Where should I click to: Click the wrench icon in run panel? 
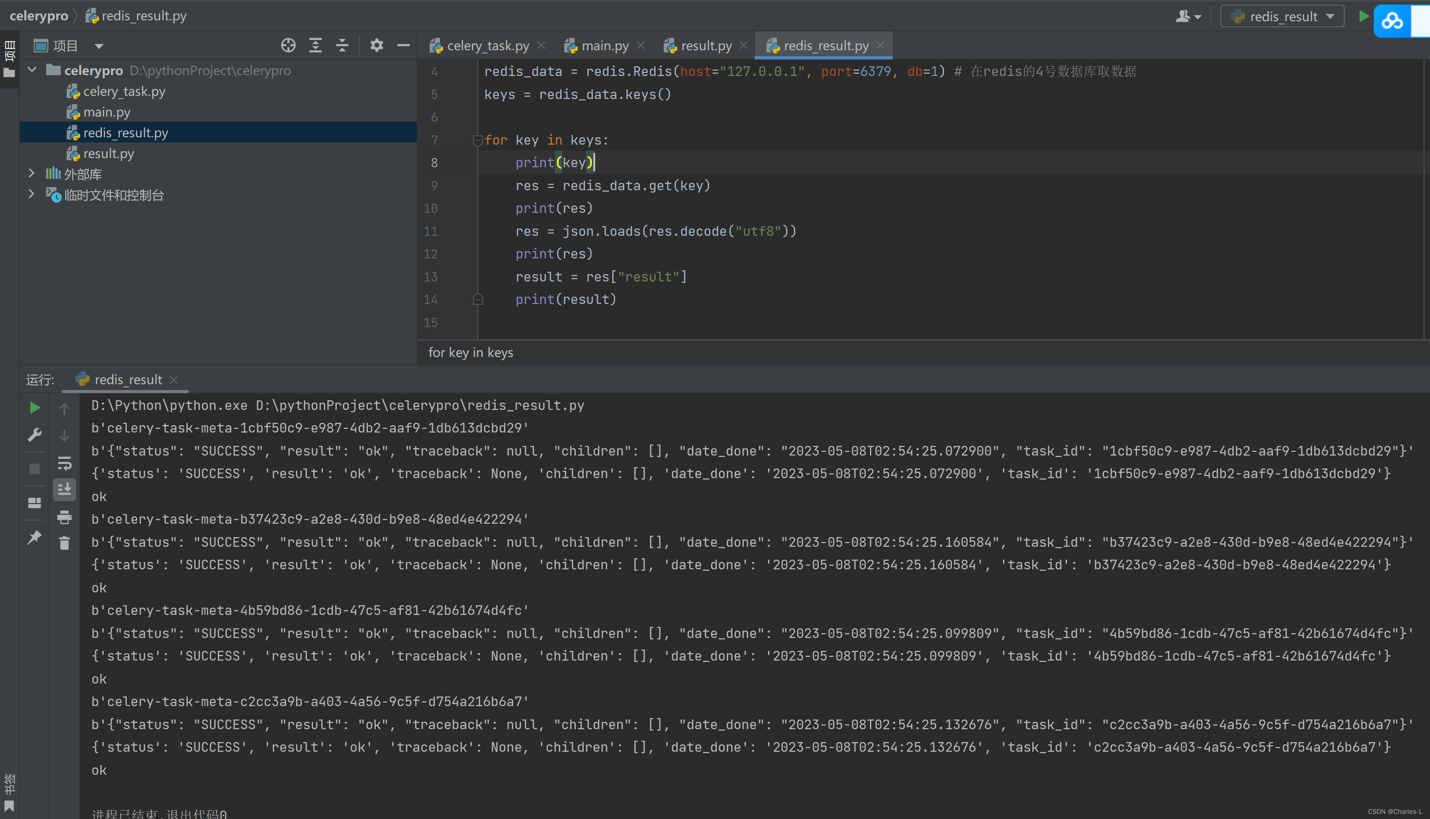point(35,435)
